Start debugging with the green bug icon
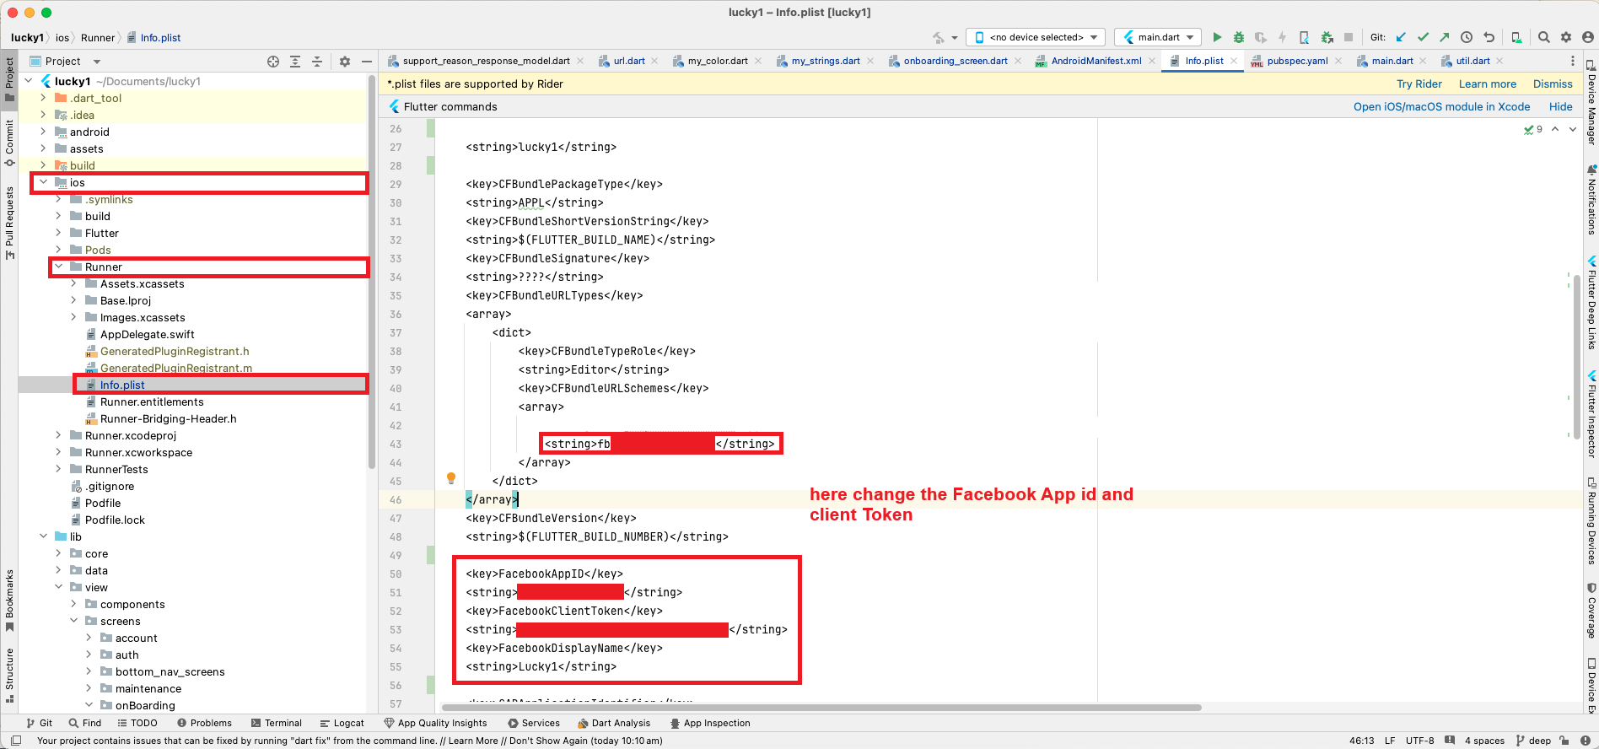This screenshot has height=749, width=1599. click(x=1238, y=37)
